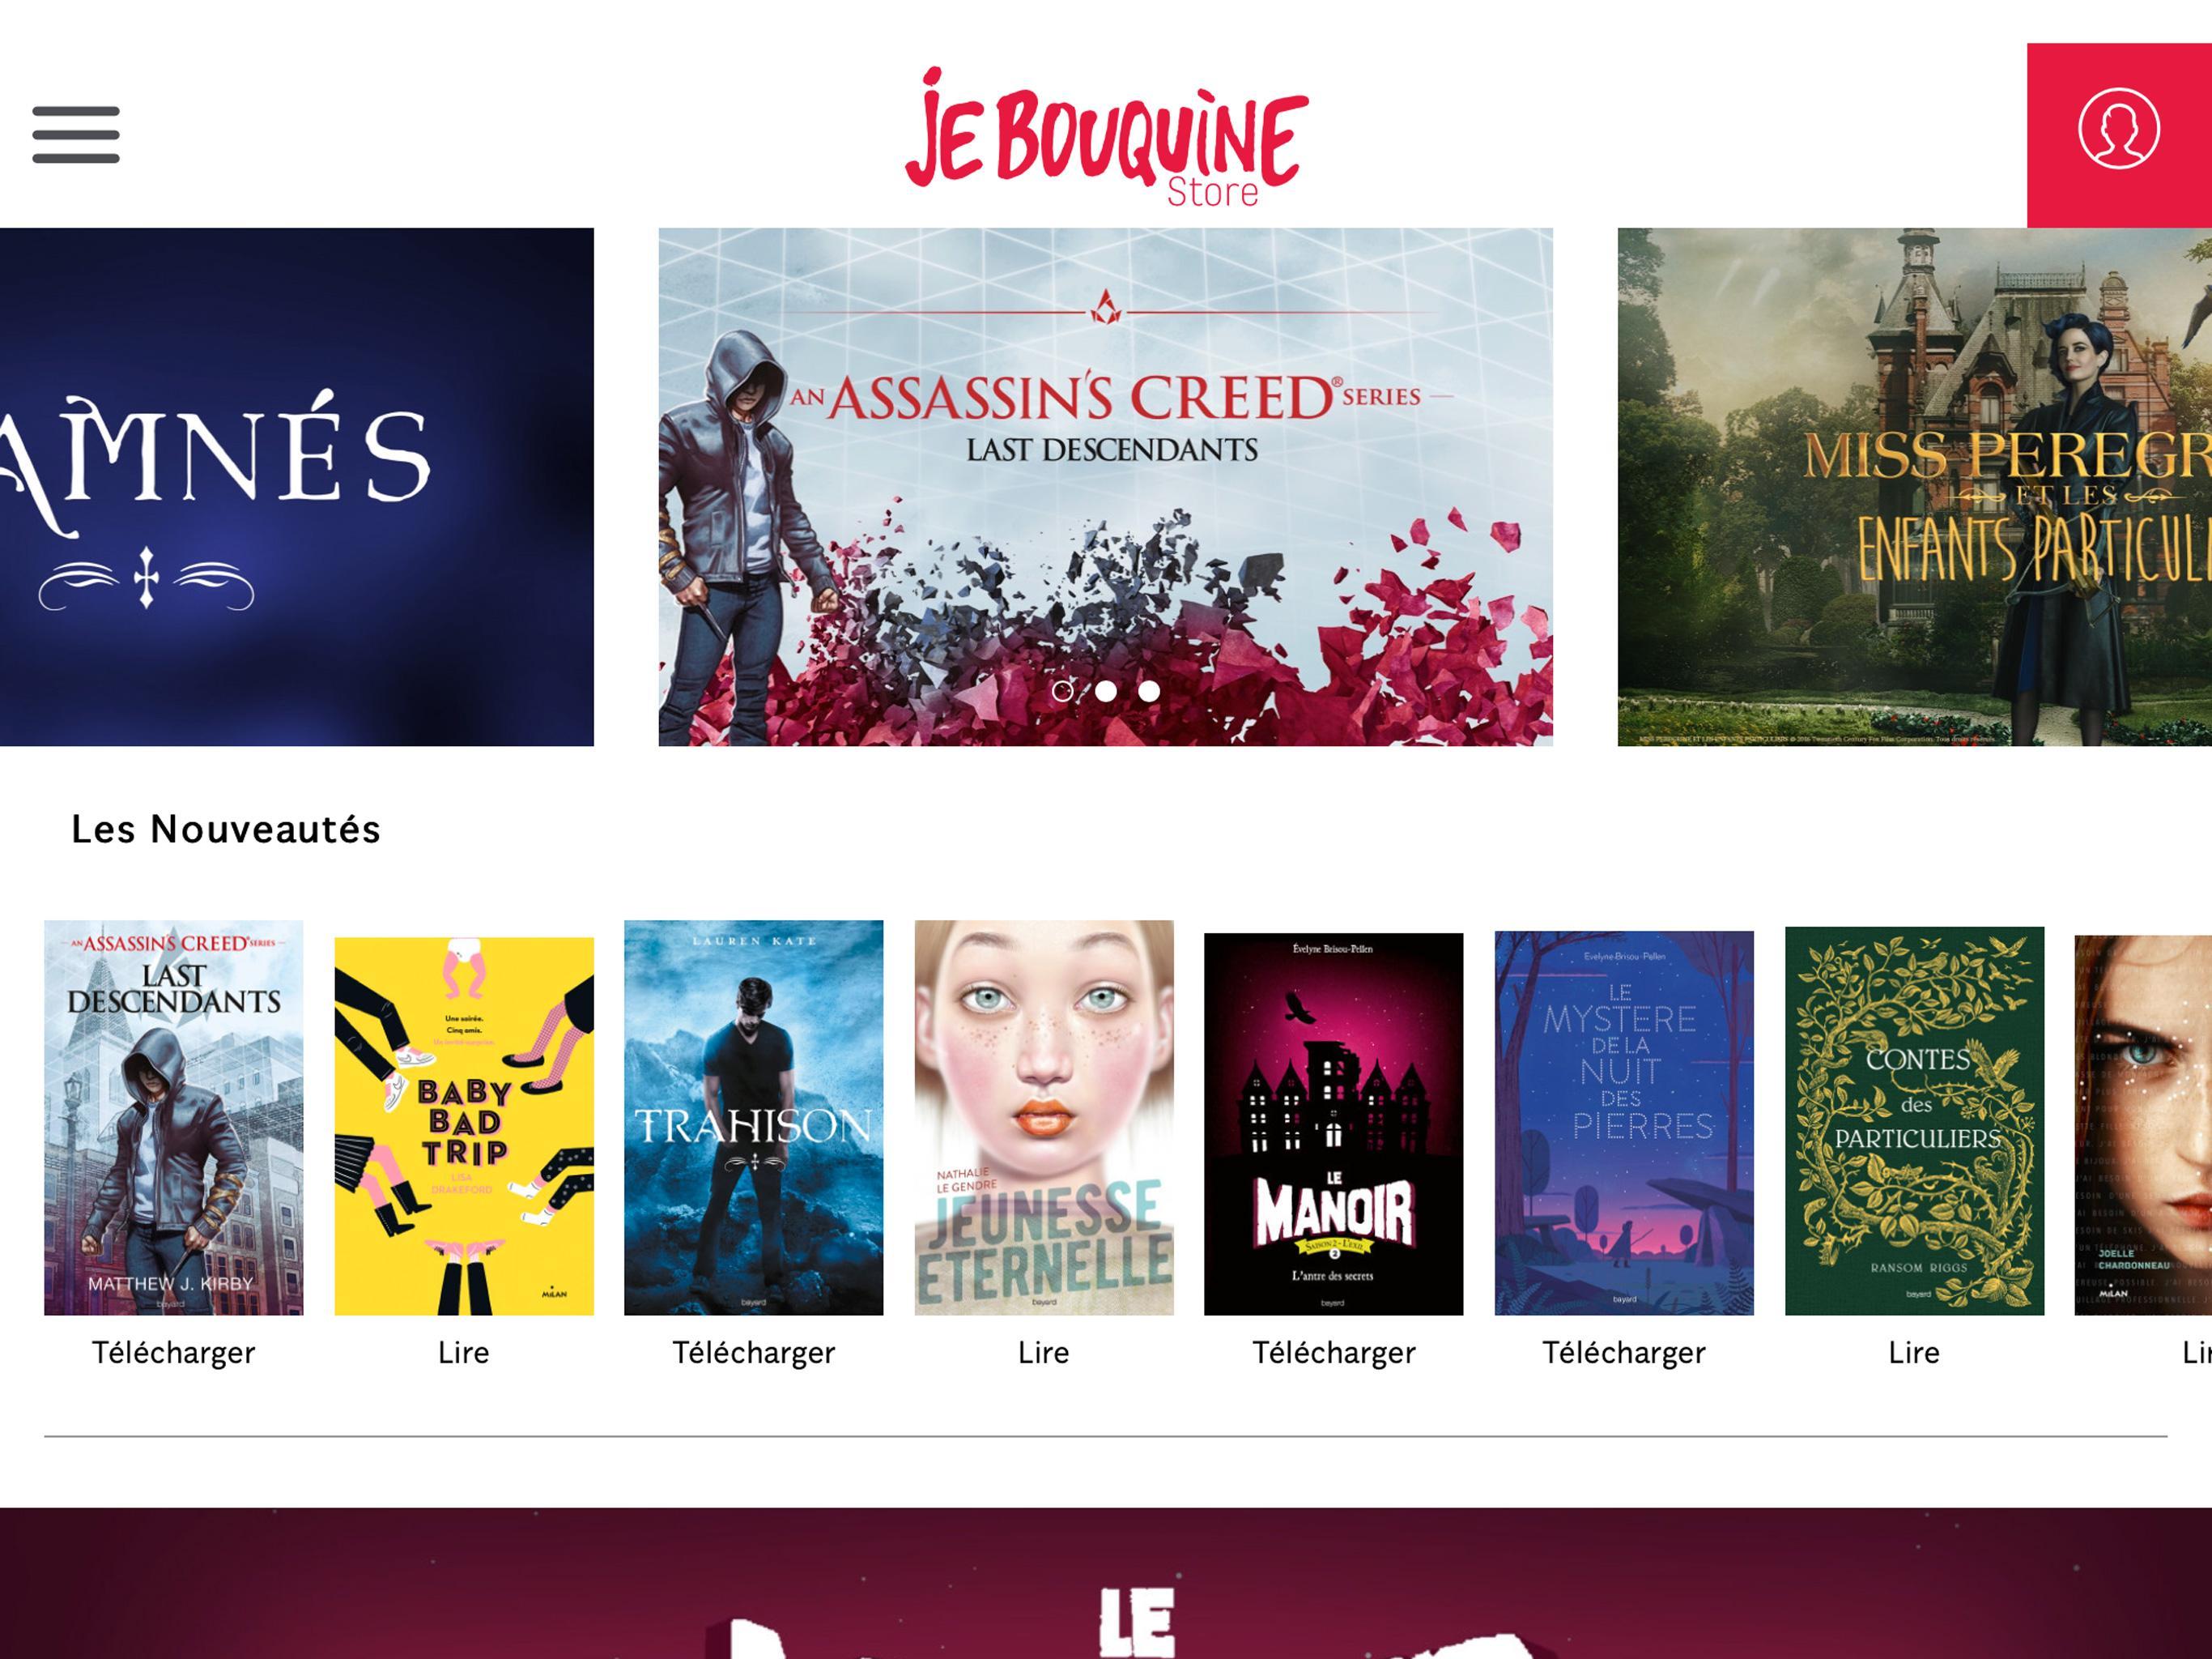
Task: Select the first carousel page dot
Action: click(x=1063, y=690)
